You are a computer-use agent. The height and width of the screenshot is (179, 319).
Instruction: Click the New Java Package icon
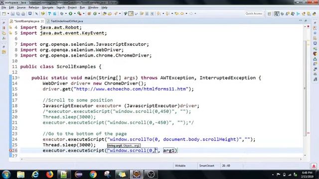(89, 13)
